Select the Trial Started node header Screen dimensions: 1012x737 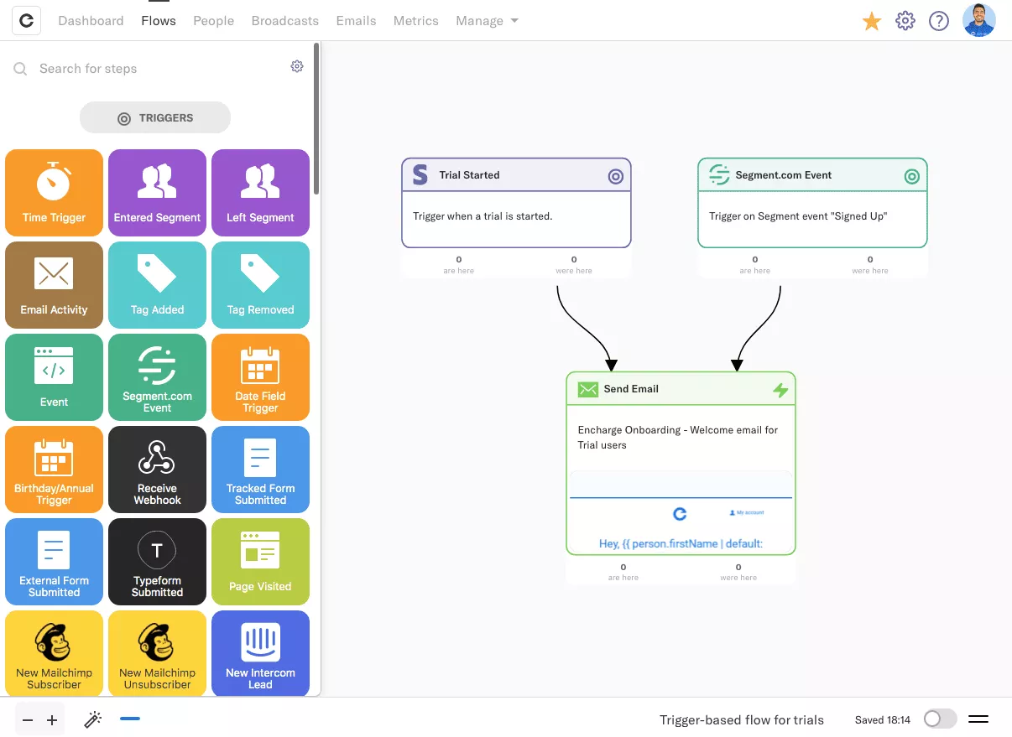tap(516, 175)
